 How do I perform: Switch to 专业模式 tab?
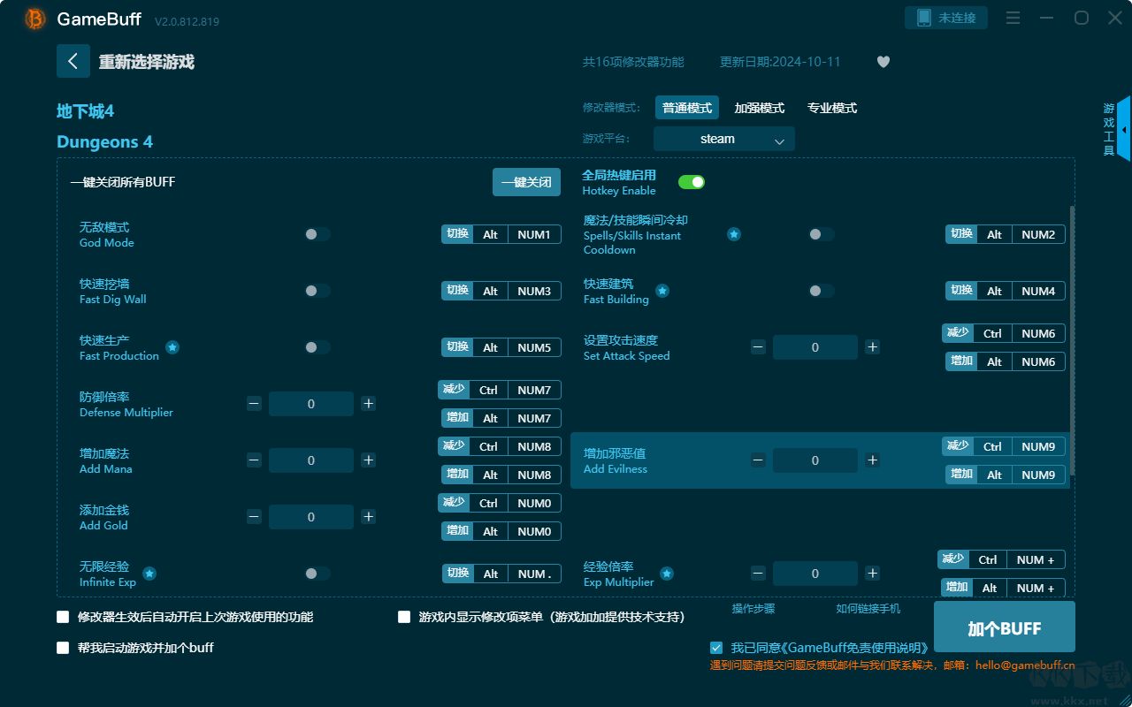[x=832, y=108]
